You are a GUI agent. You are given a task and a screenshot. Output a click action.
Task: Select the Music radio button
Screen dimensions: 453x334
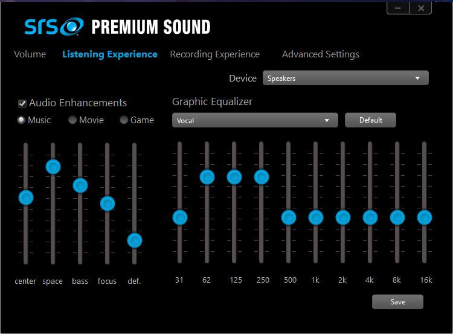pos(21,120)
